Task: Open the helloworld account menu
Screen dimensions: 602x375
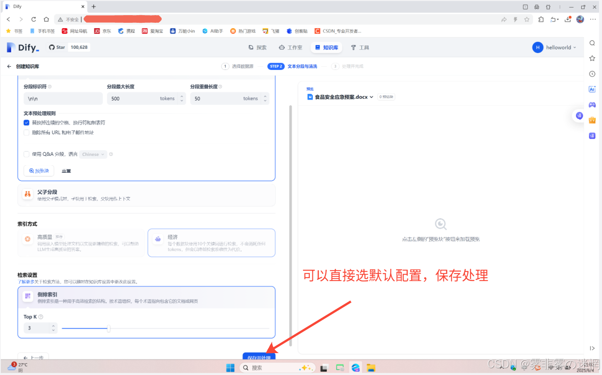Action: pyautogui.click(x=554, y=48)
